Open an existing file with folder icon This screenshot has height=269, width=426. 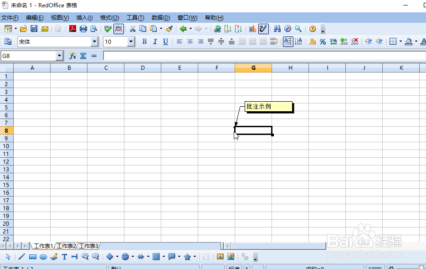coord(24,29)
